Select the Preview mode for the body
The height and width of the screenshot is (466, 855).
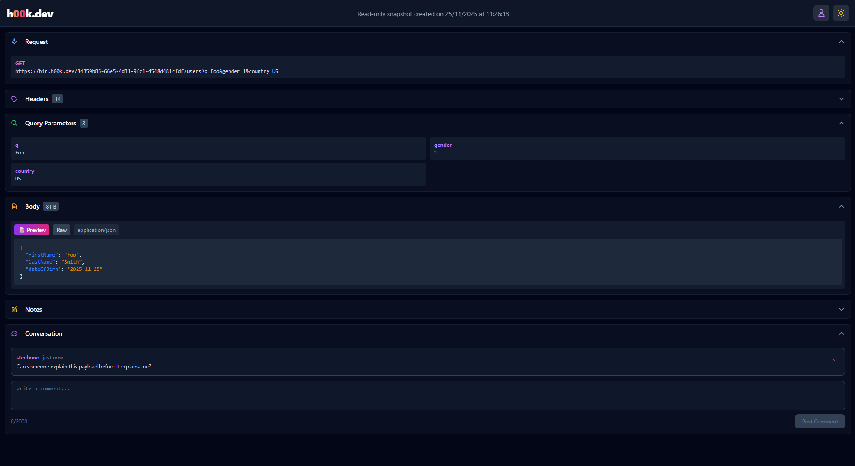[31, 230]
